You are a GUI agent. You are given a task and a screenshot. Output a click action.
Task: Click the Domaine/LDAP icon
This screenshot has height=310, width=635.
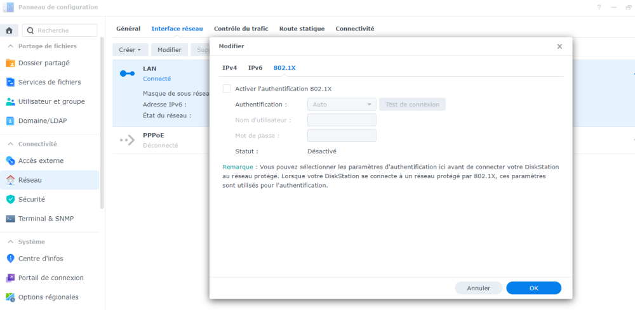tap(10, 120)
